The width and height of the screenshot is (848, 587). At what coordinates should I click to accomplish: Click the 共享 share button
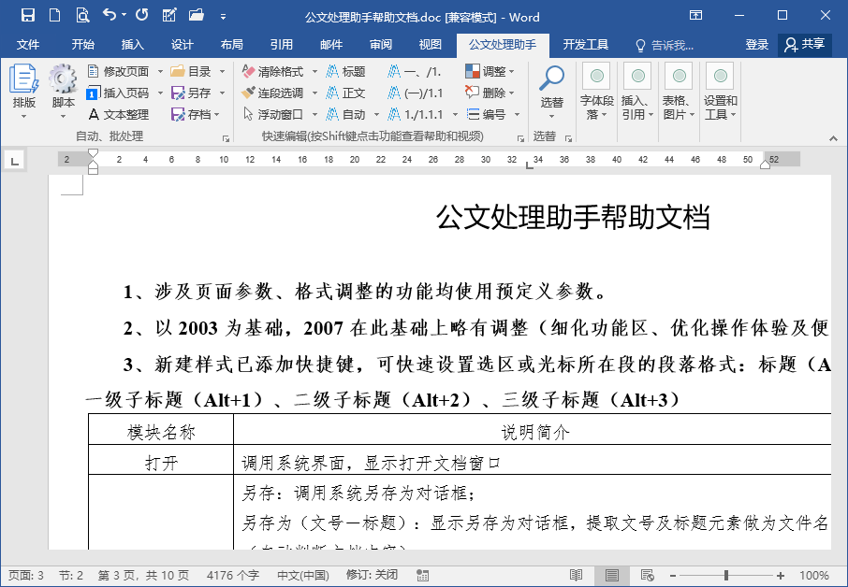(805, 44)
